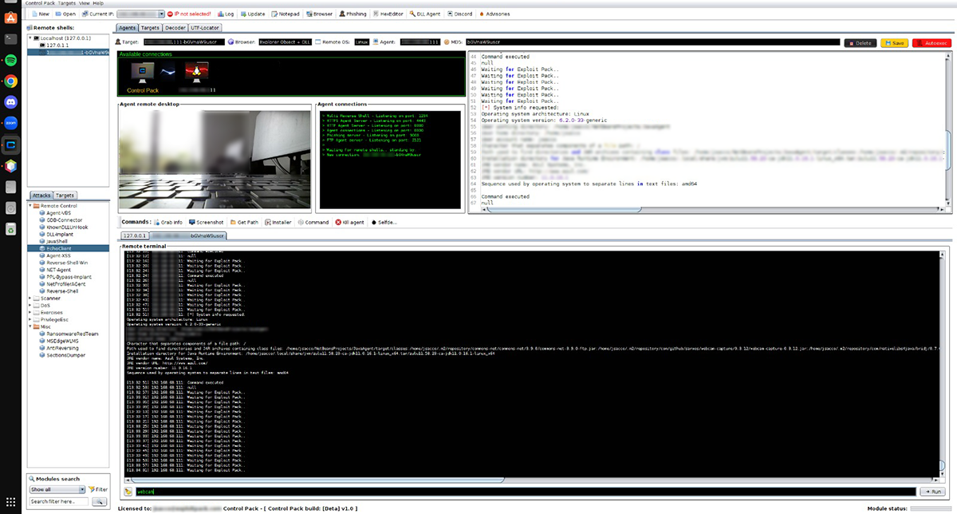Image resolution: width=957 pixels, height=514 pixels.
Task: Click the yellow Save button
Action: coord(894,42)
